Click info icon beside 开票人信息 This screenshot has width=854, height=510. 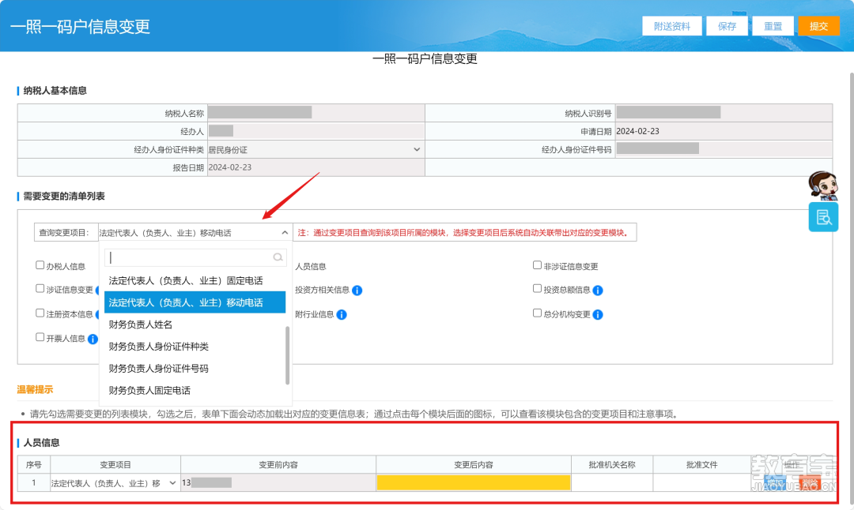[x=93, y=339]
